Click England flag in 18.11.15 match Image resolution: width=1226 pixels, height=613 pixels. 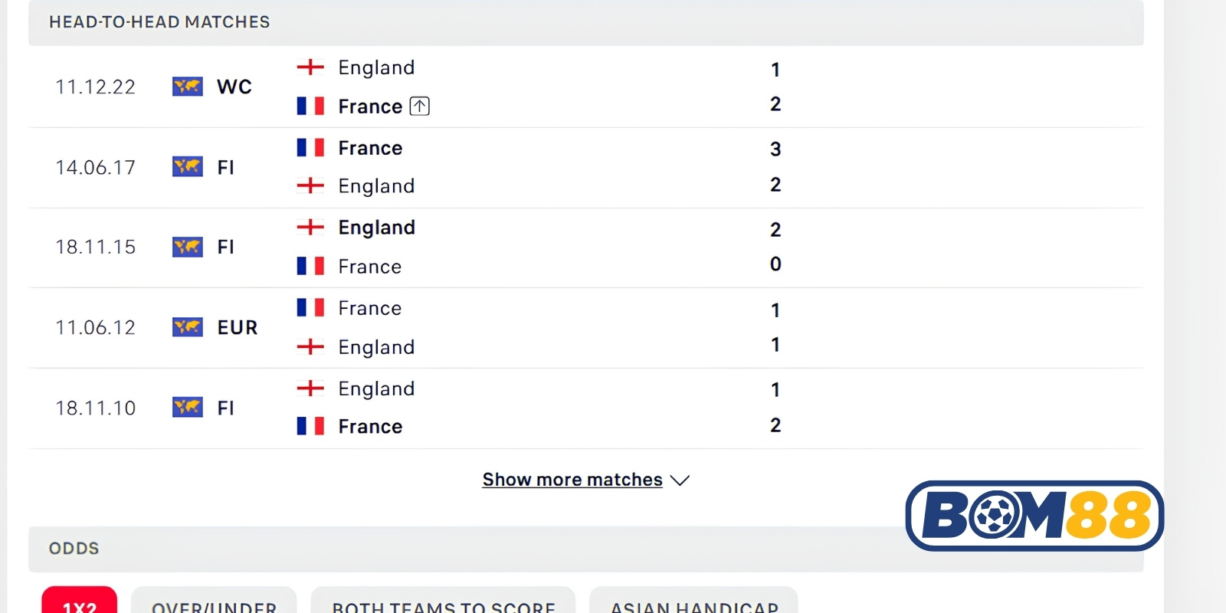(x=310, y=227)
